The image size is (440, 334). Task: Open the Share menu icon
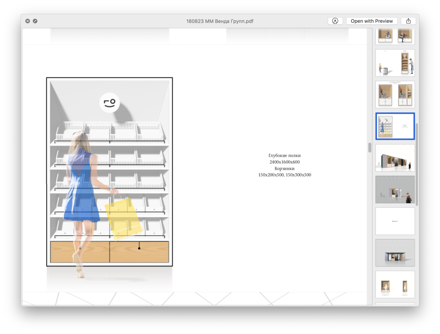[x=408, y=21]
